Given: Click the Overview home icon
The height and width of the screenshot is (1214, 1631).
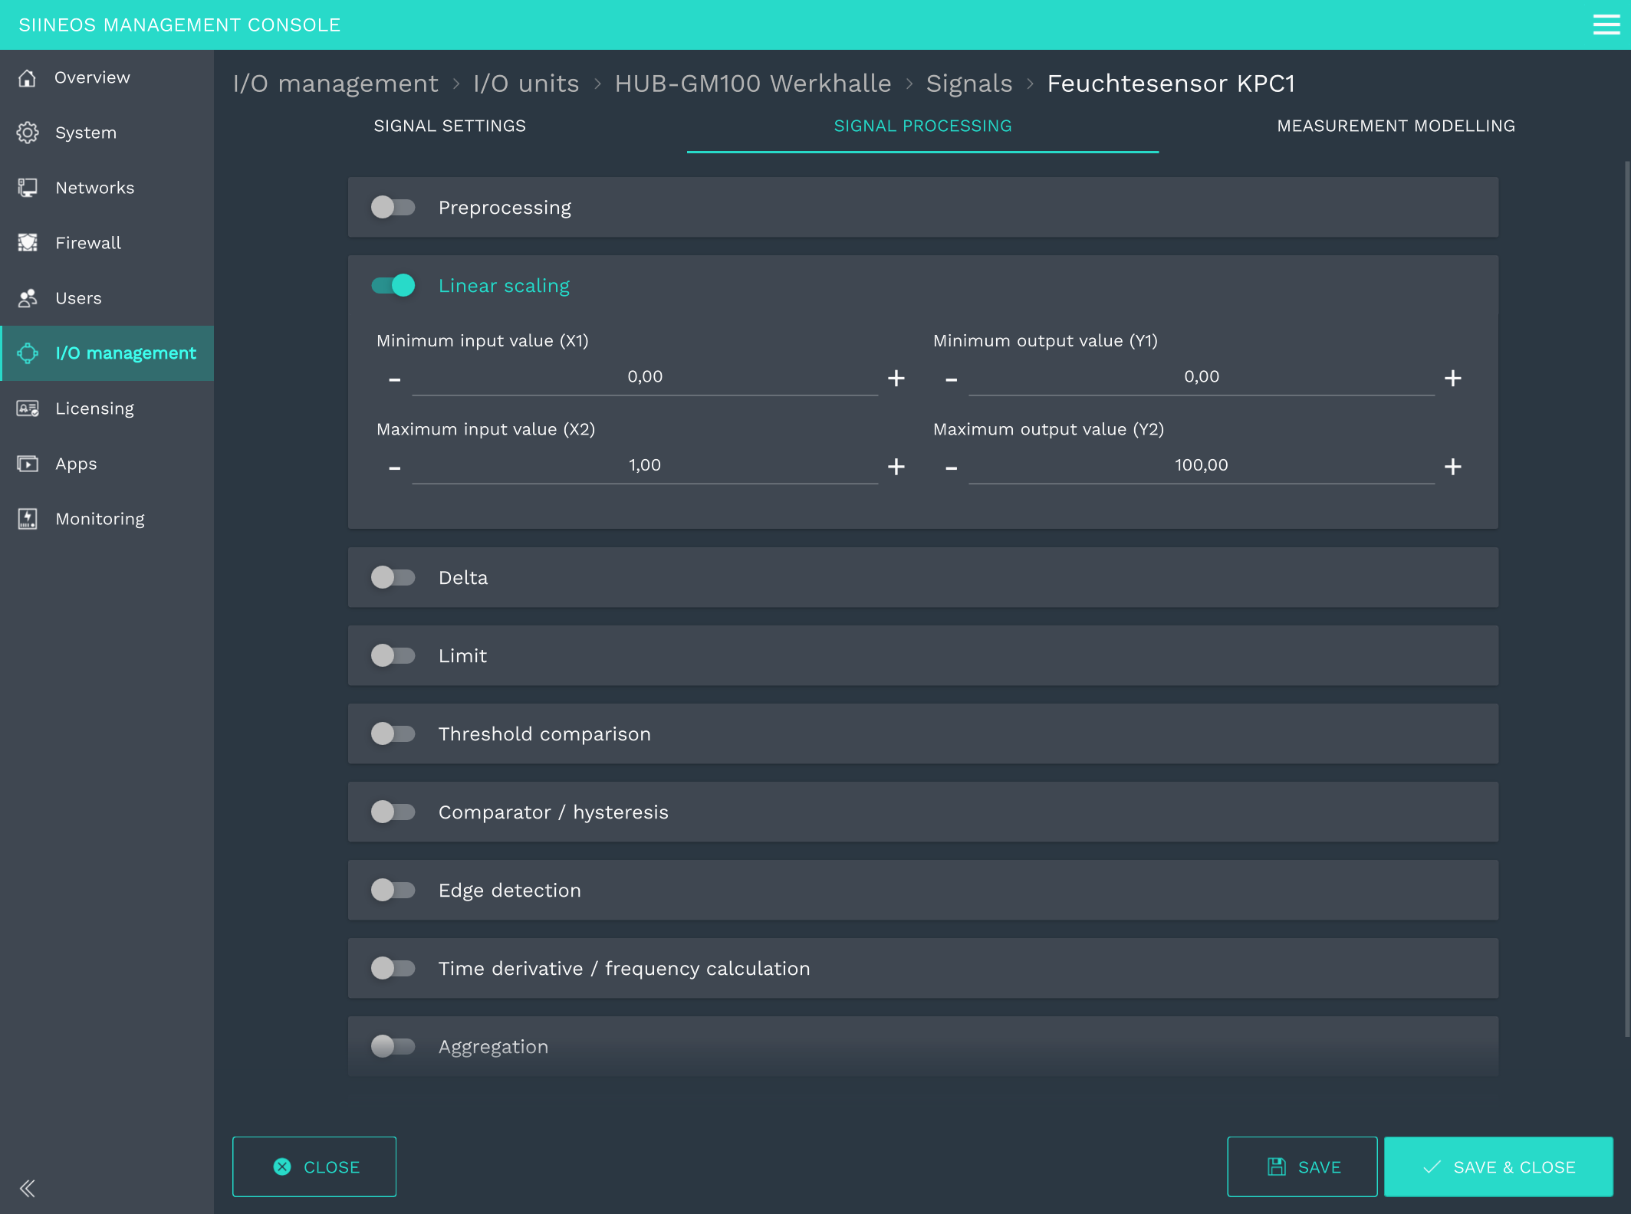Looking at the screenshot, I should pos(28,77).
